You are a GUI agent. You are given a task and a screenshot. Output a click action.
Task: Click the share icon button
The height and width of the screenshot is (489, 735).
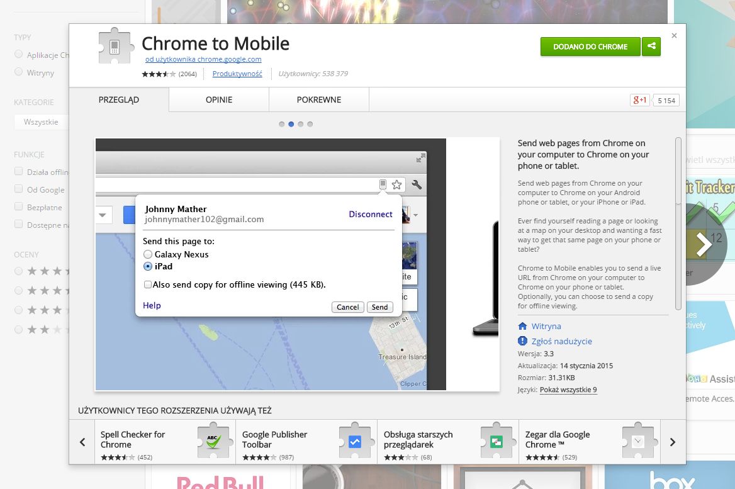(x=651, y=47)
